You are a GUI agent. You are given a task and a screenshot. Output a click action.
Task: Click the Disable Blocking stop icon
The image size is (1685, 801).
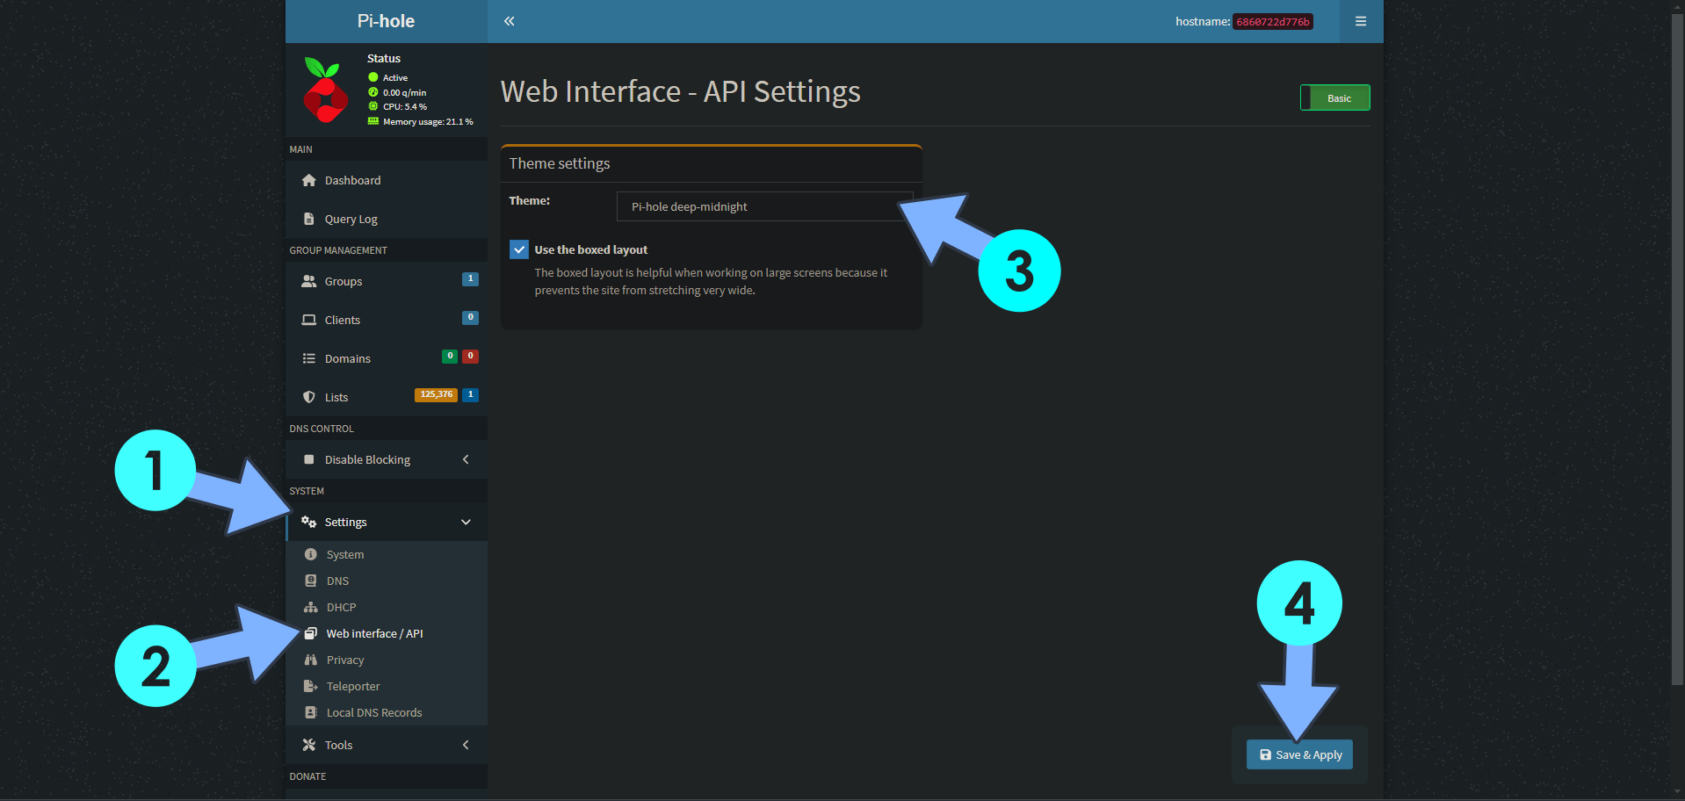point(309,459)
